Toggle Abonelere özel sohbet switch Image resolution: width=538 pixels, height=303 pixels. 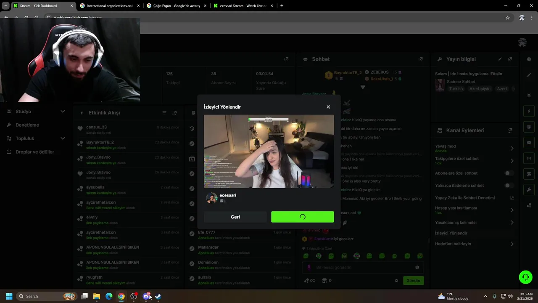(509, 173)
